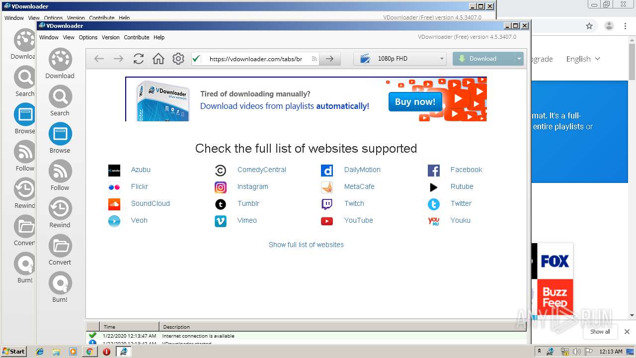The width and height of the screenshot is (636, 358).
Task: Click the Description column header in log
Action: (343, 327)
